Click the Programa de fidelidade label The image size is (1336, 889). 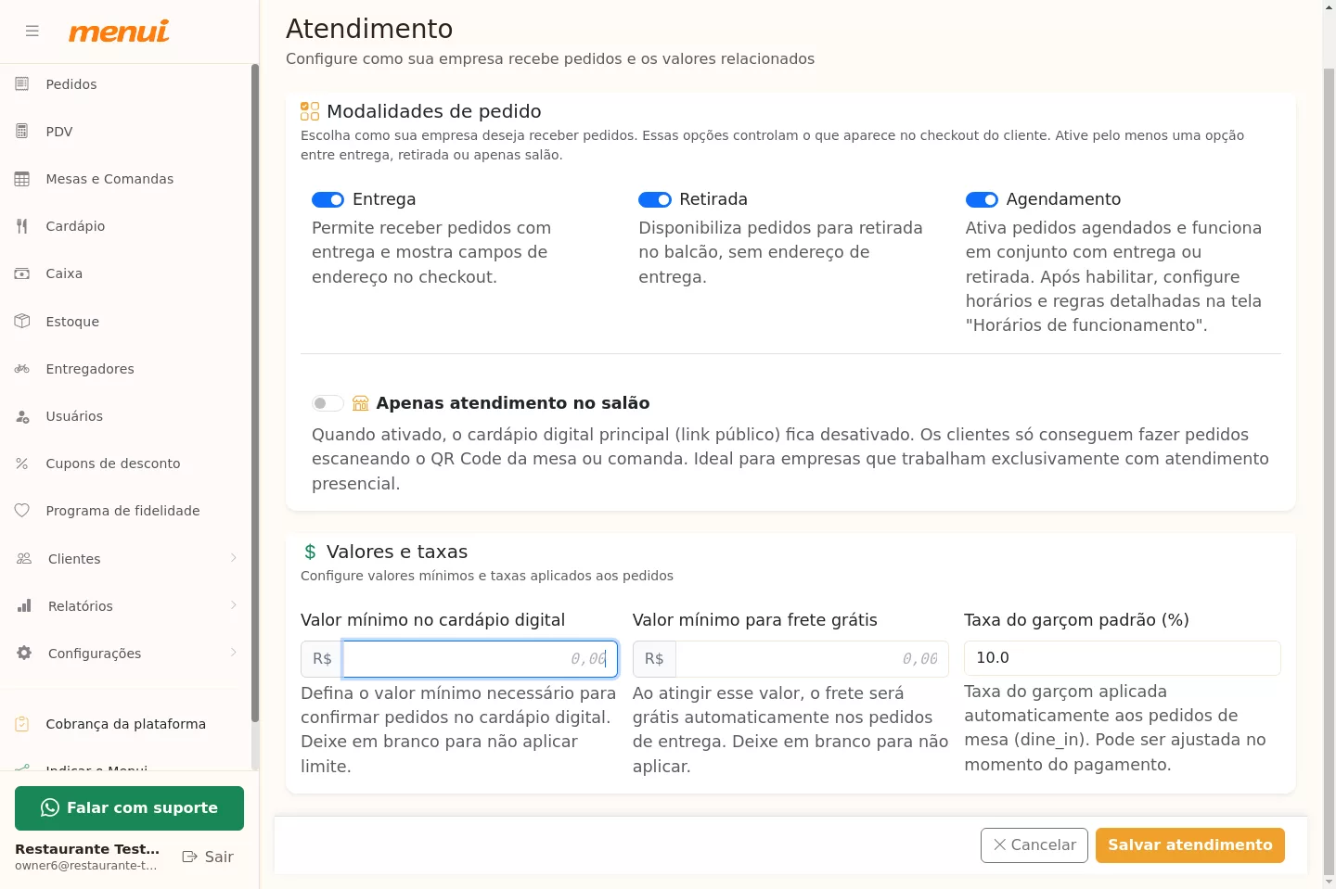122,511
